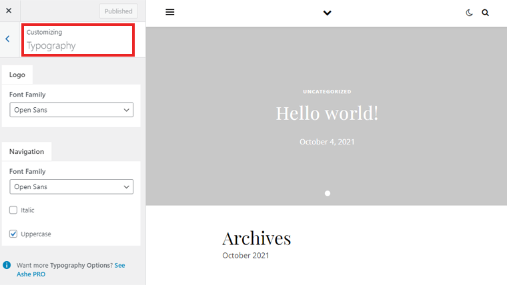Click the Customizing Typography header
The height and width of the screenshot is (285, 507).
tap(78, 39)
